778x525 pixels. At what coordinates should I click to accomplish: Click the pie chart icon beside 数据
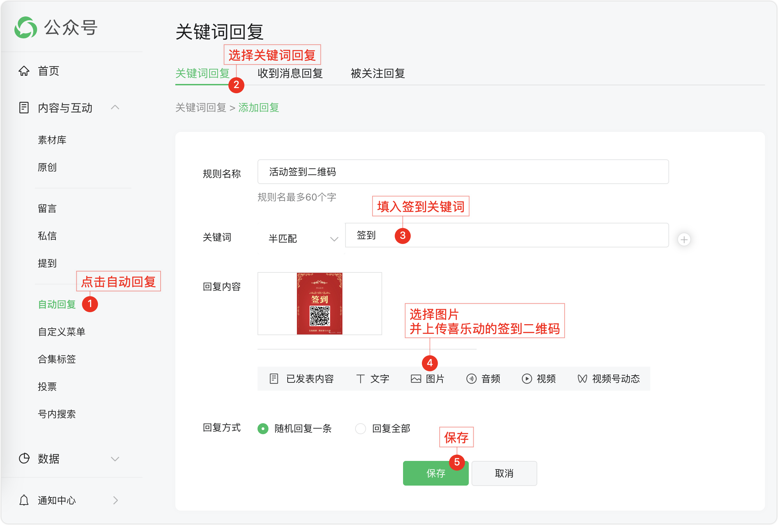(24, 458)
